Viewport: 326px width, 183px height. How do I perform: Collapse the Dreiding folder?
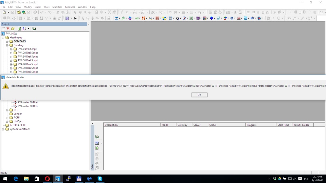[x=7, y=45]
